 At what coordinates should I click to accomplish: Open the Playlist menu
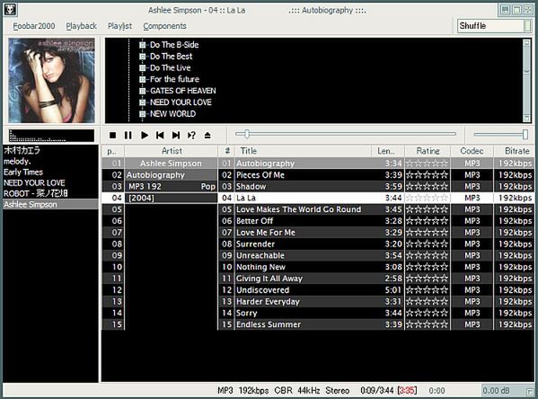119,26
